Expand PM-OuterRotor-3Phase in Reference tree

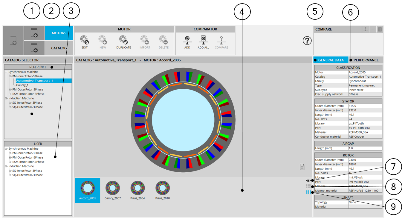point(10,90)
